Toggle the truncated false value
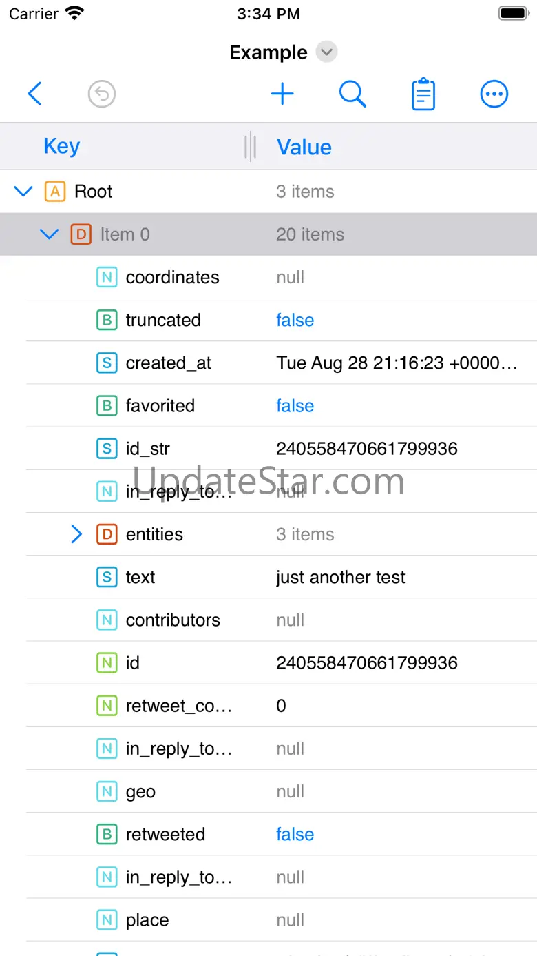 click(295, 320)
